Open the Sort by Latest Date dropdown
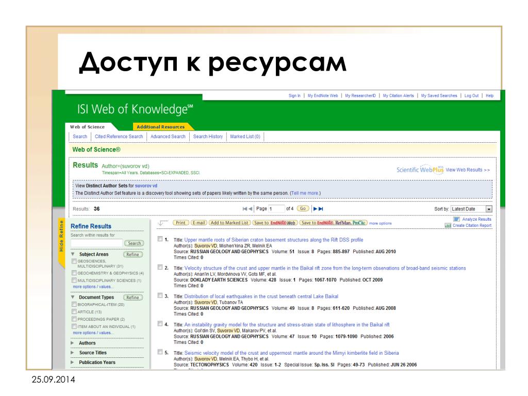This screenshot has height=396, width=528. coord(471,209)
